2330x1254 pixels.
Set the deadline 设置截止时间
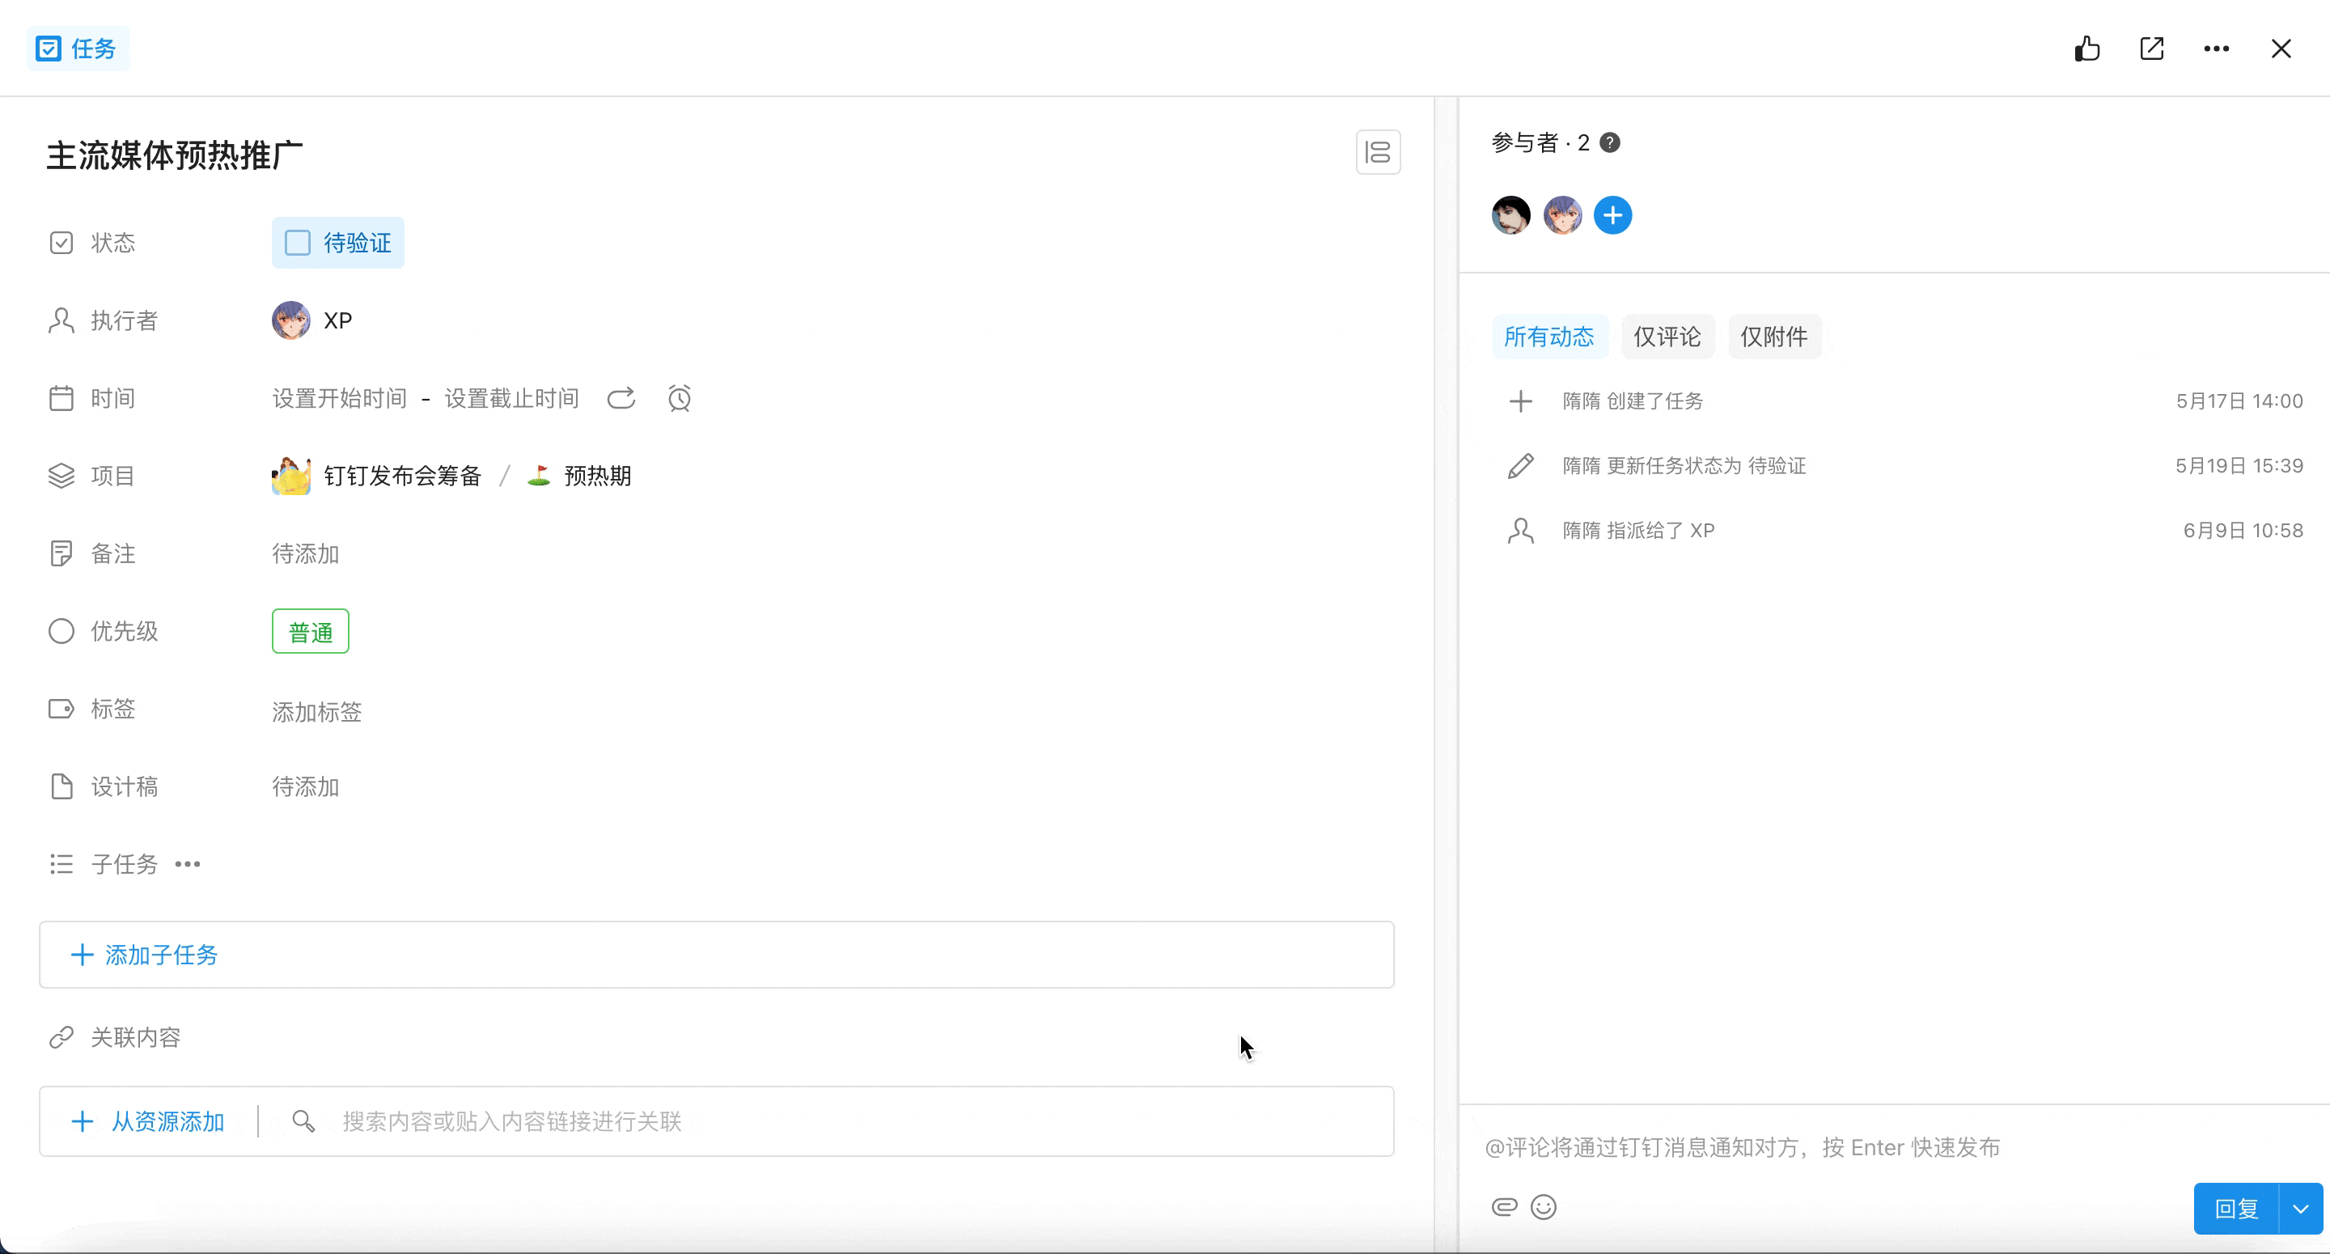pyautogui.click(x=511, y=398)
